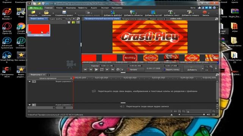The height and width of the screenshot is (136, 243).
Task: Click the Добавить объекты icon
Action: (x=132, y=12)
